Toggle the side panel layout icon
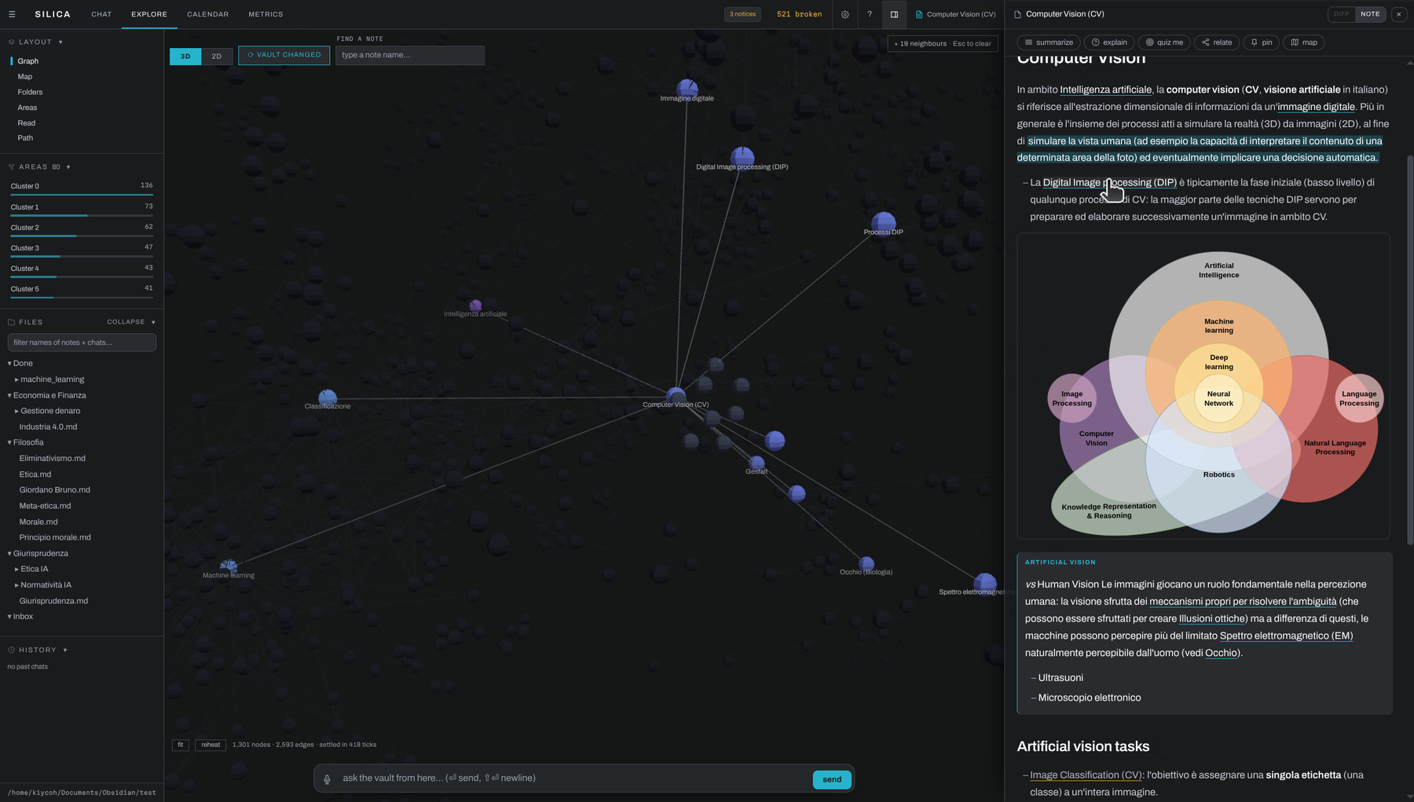1414x802 pixels. tap(894, 14)
